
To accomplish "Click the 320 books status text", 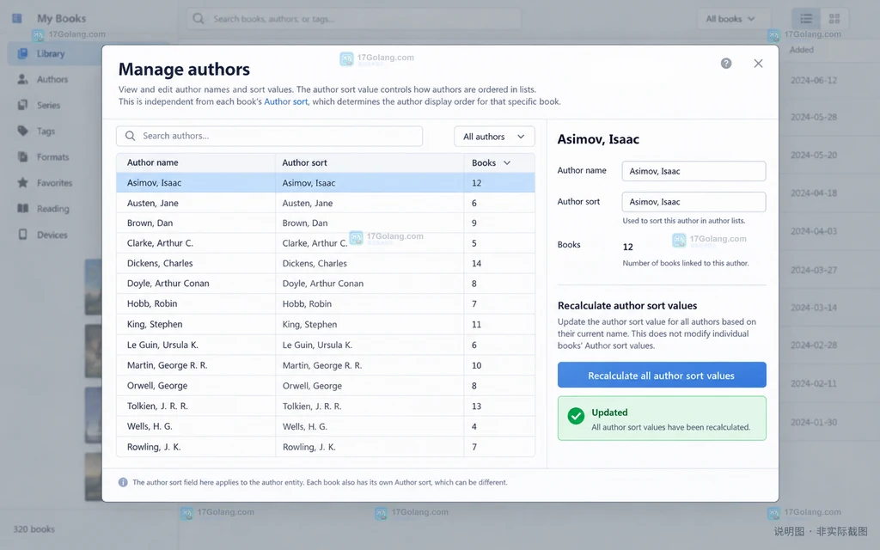I will (34, 529).
